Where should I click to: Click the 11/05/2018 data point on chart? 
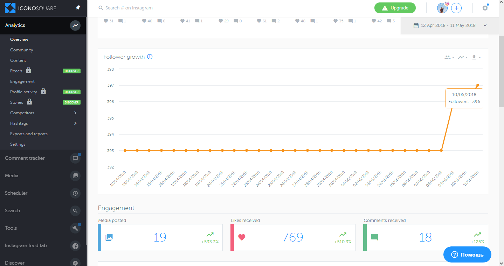pos(477,85)
